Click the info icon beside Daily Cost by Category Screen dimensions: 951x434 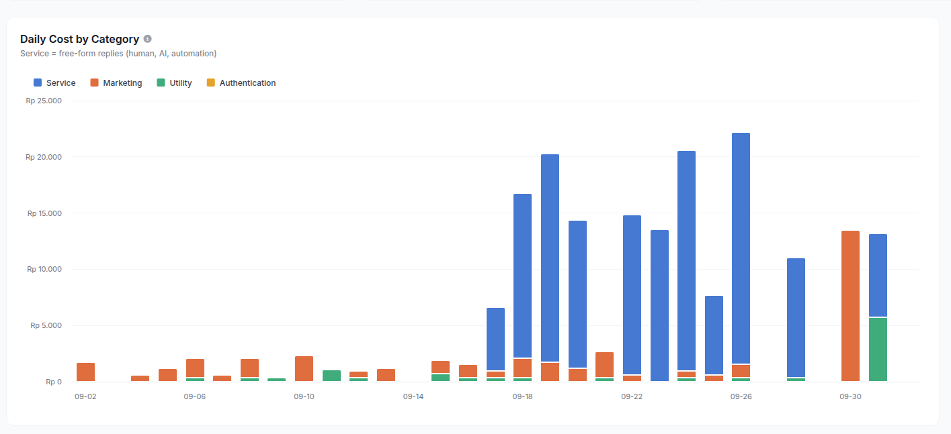pyautogui.click(x=148, y=39)
